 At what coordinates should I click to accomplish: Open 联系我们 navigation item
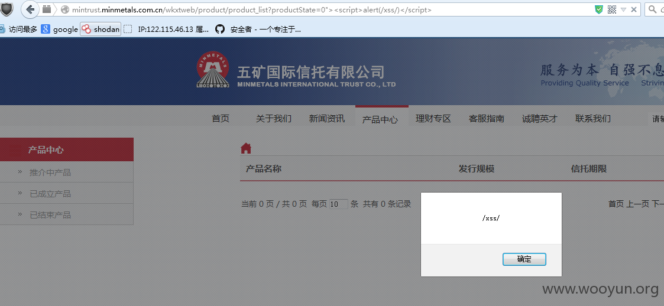[x=593, y=119]
